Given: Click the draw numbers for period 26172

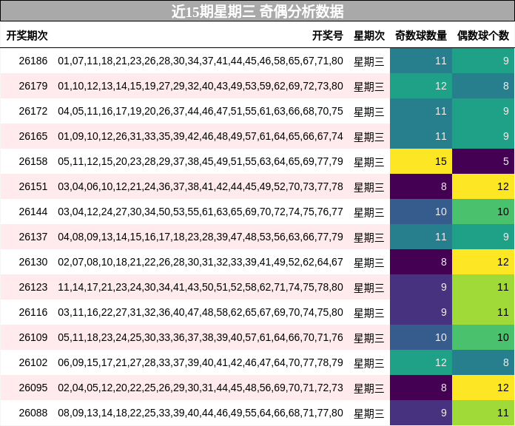Looking at the screenshot, I should click(201, 111).
